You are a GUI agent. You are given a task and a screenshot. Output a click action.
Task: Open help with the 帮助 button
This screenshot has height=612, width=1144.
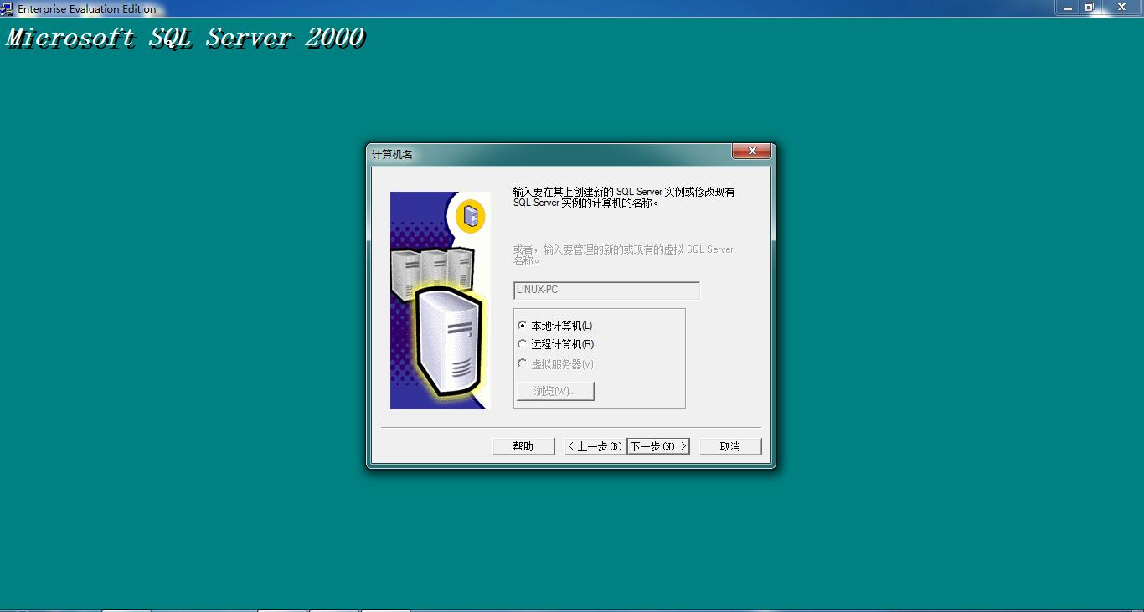tap(523, 446)
